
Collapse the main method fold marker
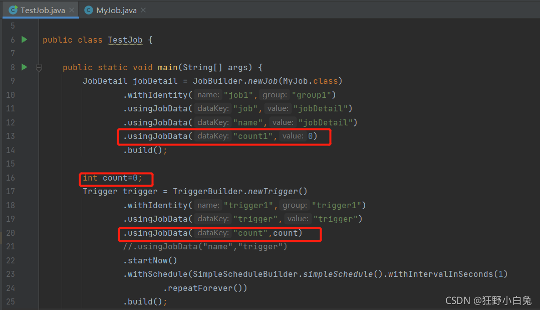tap(39, 68)
